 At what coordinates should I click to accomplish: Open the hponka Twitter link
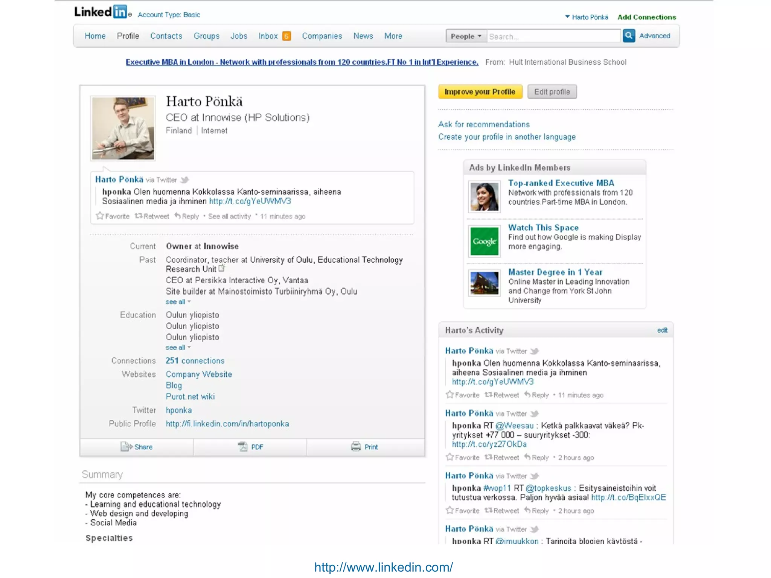(179, 410)
